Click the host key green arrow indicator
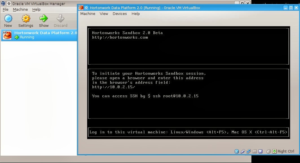The image size is (300, 163). (x=275, y=151)
